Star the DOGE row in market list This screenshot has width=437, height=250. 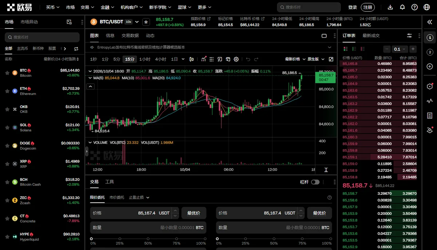tap(7, 146)
